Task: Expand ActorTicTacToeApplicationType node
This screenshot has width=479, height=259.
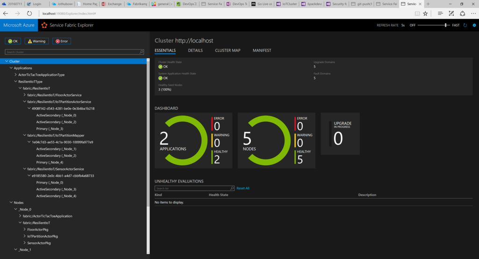Action: (x=15, y=75)
